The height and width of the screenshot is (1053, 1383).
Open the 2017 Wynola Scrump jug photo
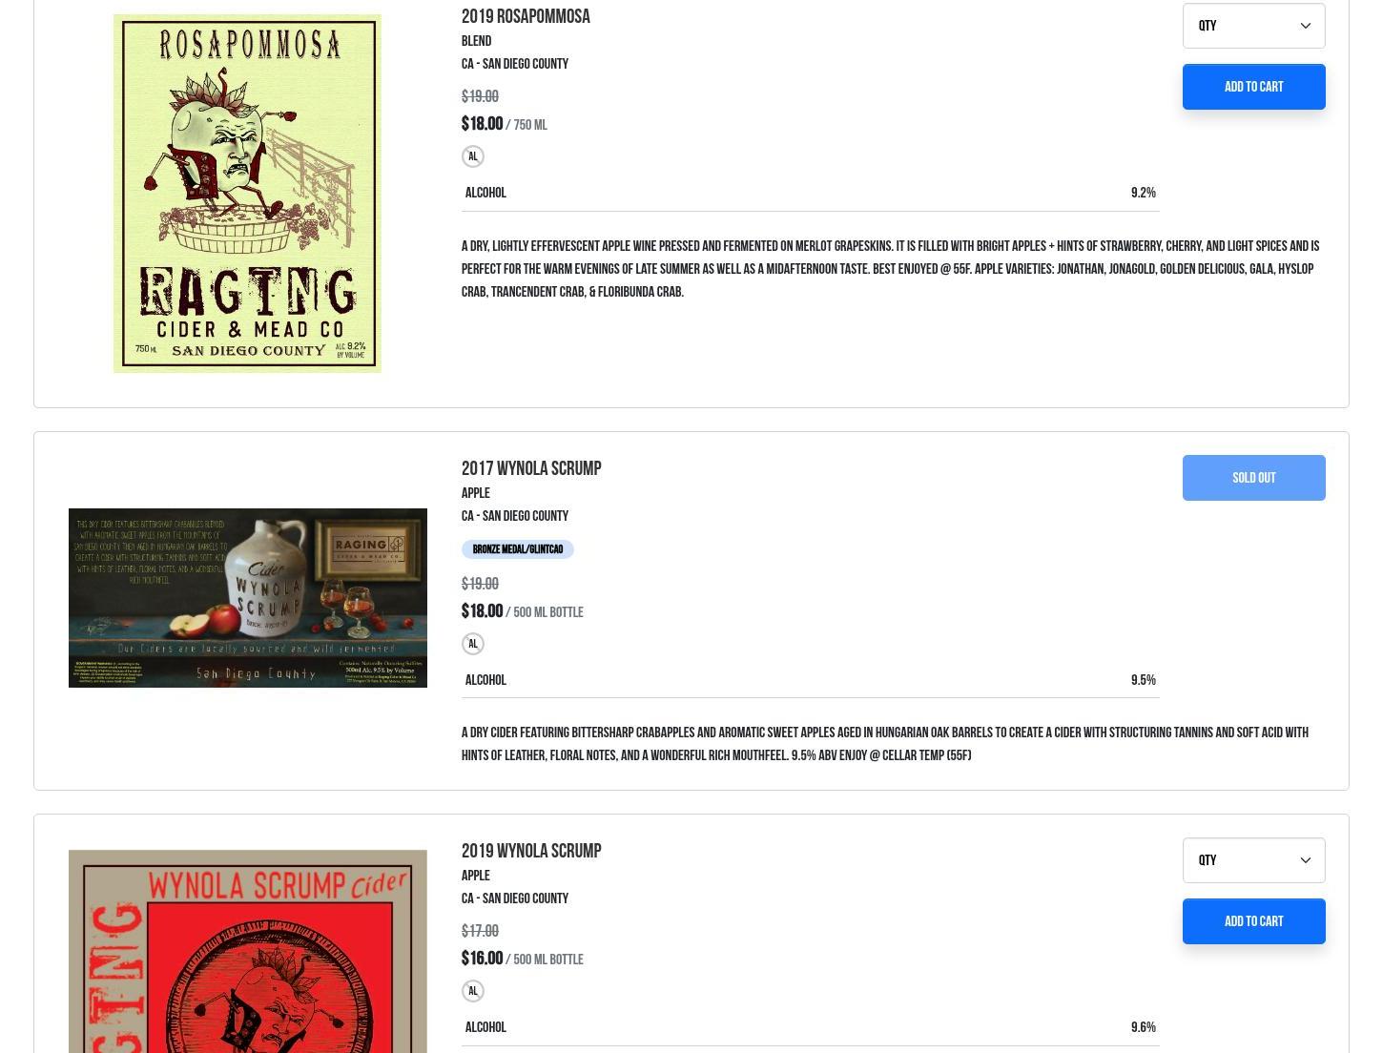[x=248, y=598]
